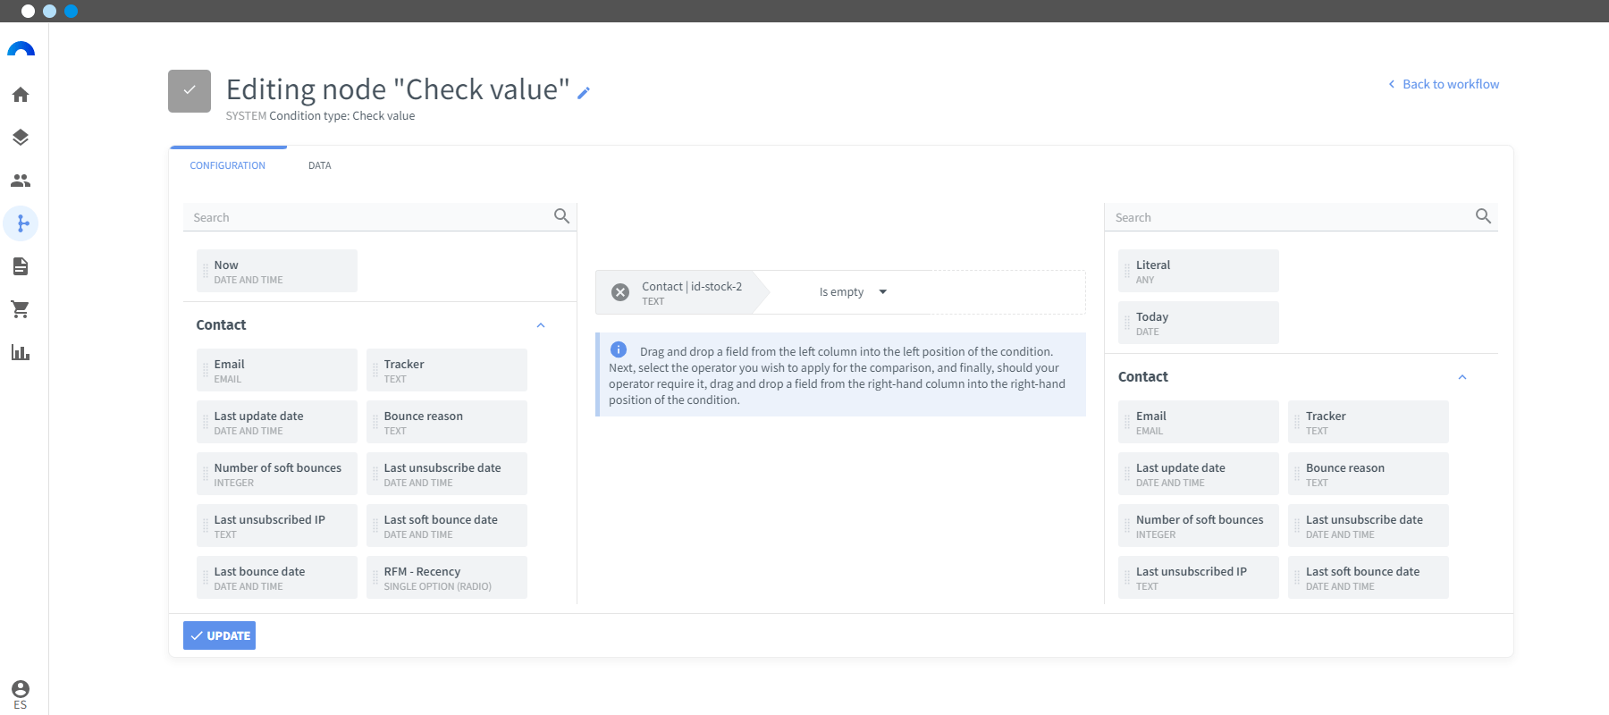1609x715 pixels.
Task: Switch to the CONFIGURATION tab
Action: 228,165
